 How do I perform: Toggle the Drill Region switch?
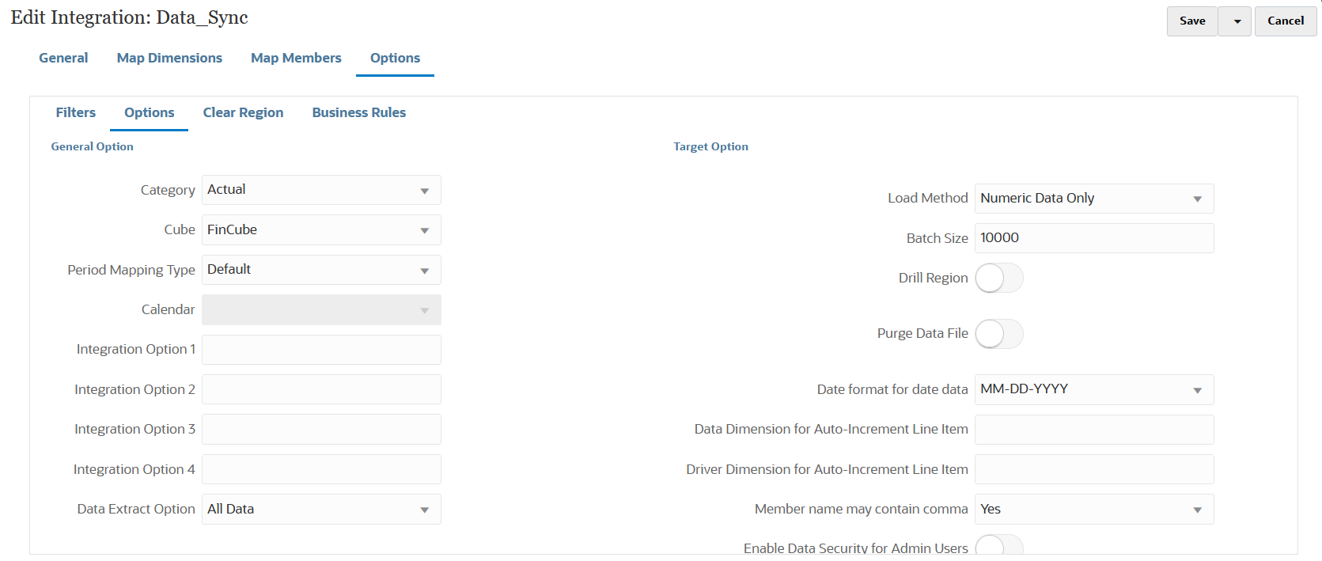(998, 279)
